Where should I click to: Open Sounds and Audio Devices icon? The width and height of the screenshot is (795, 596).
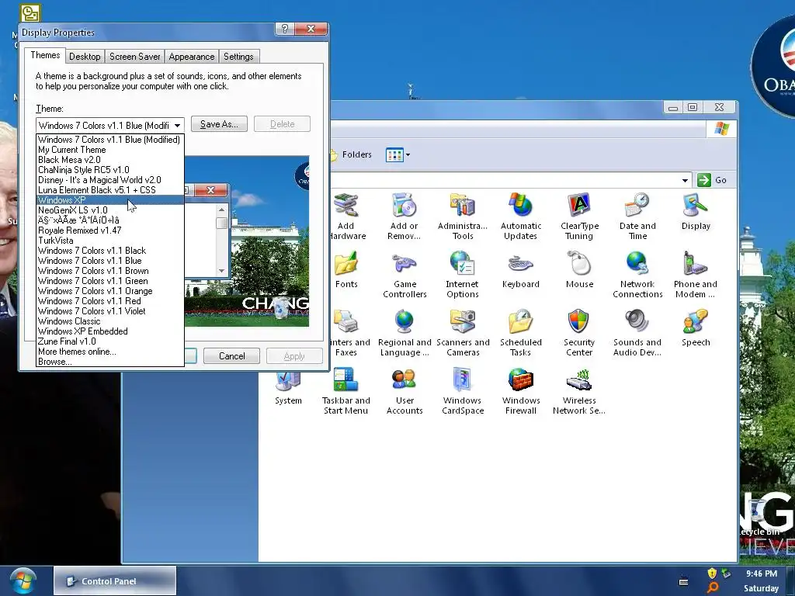[637, 333]
